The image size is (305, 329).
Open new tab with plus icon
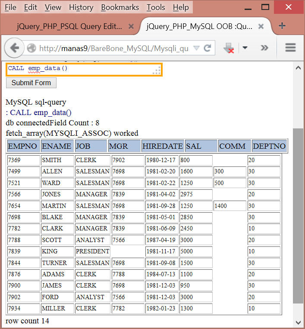pyautogui.click(x=282, y=26)
